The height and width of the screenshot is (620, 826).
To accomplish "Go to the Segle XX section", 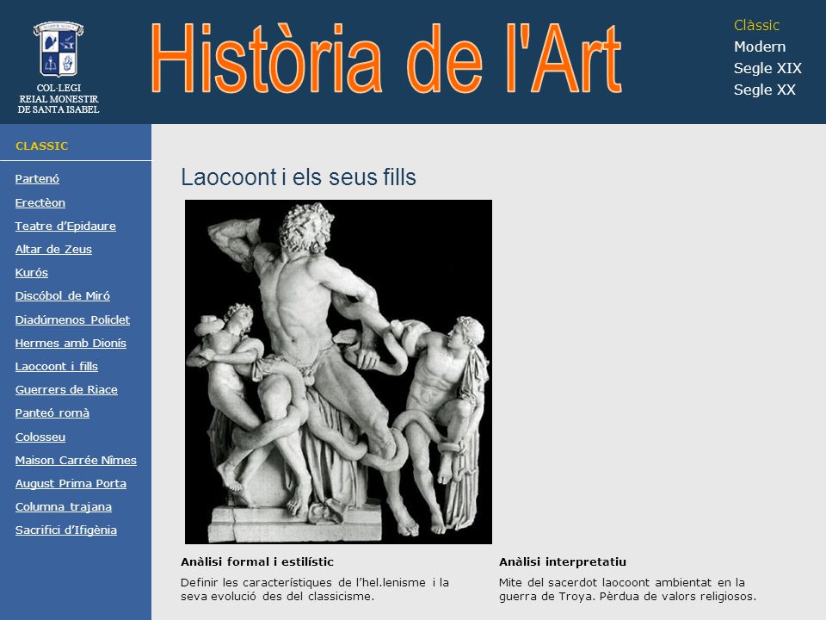I will [764, 90].
